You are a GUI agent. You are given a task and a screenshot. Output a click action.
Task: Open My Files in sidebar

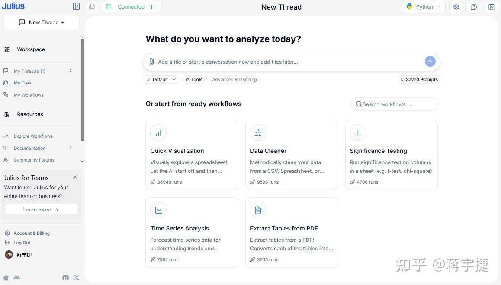[x=22, y=83]
